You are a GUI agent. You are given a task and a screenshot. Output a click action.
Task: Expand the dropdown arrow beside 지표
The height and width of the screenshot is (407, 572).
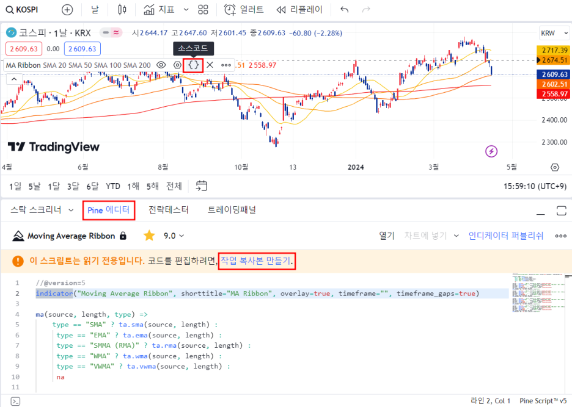[x=186, y=10]
